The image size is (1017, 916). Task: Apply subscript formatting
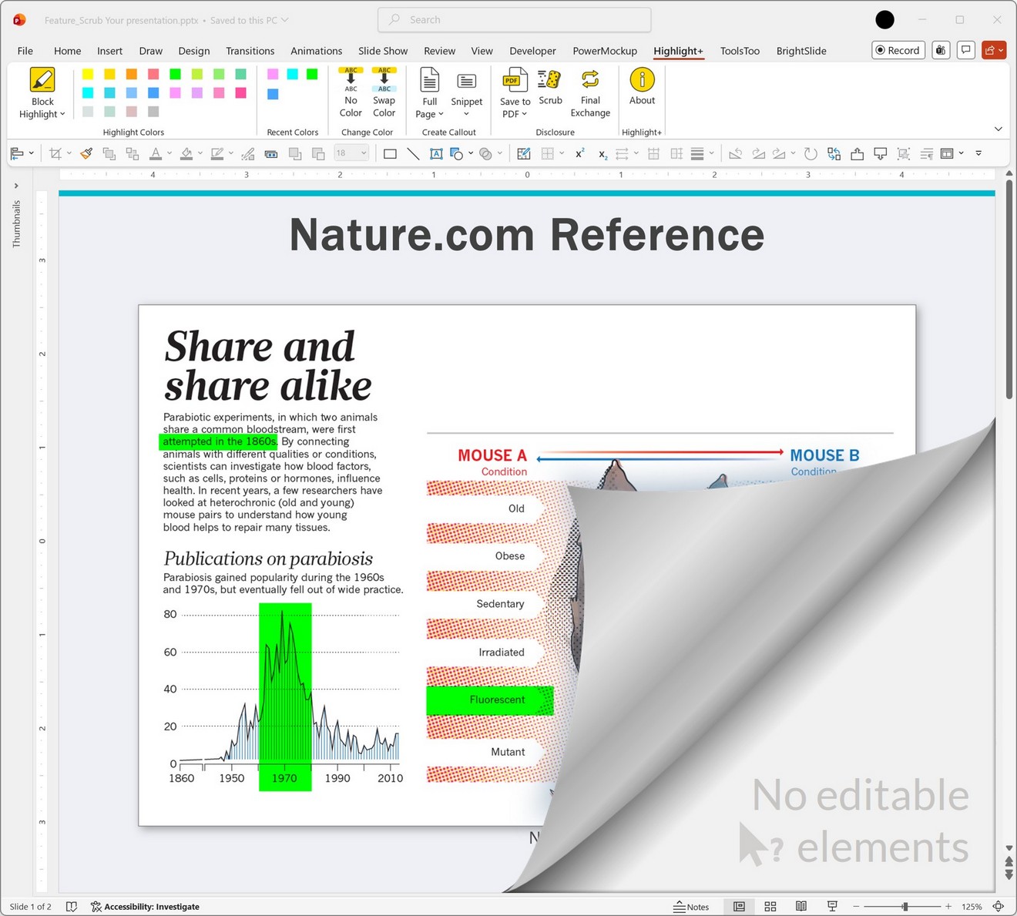602,154
